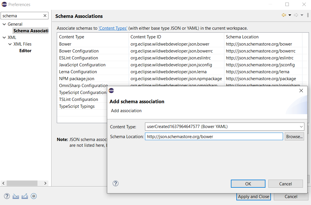The width and height of the screenshot is (311, 205).
Task: Confirm with OK in the dialog
Action: coord(248,184)
